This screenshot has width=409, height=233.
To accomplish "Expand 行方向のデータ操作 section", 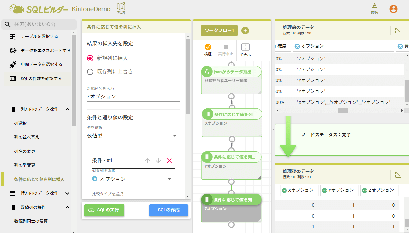I will coord(67,193).
